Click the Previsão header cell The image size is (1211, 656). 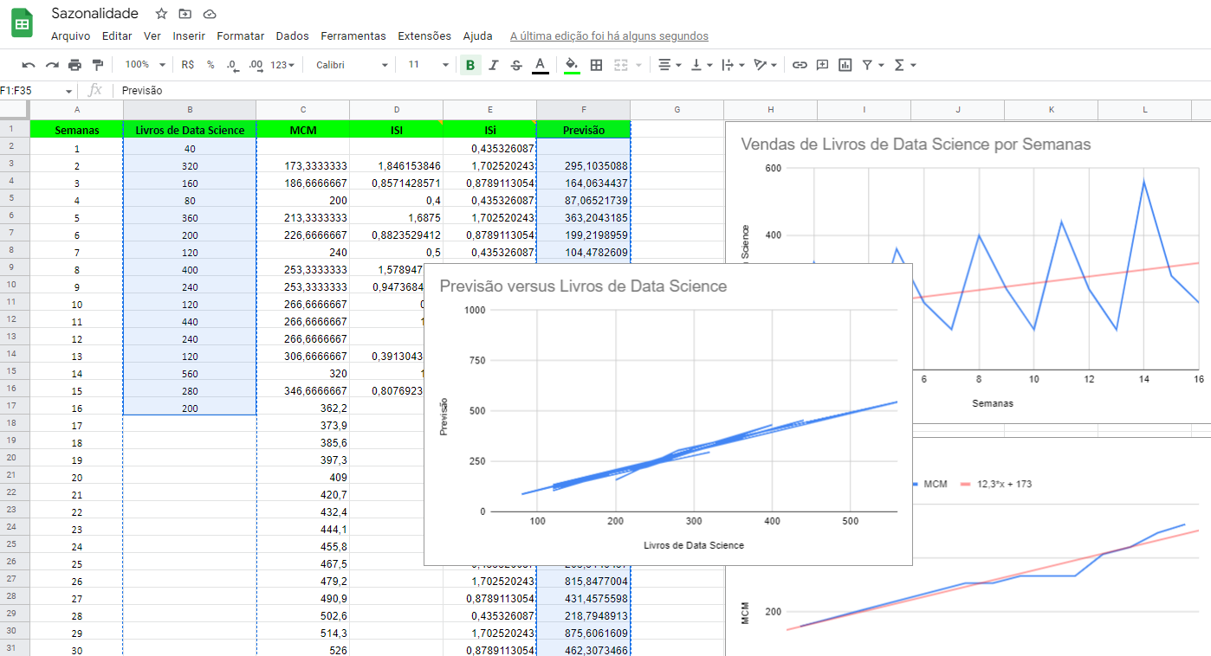click(x=584, y=130)
